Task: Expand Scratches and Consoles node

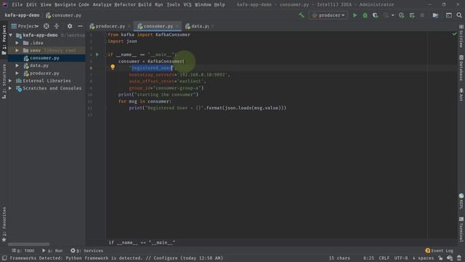Action: tap(10, 88)
